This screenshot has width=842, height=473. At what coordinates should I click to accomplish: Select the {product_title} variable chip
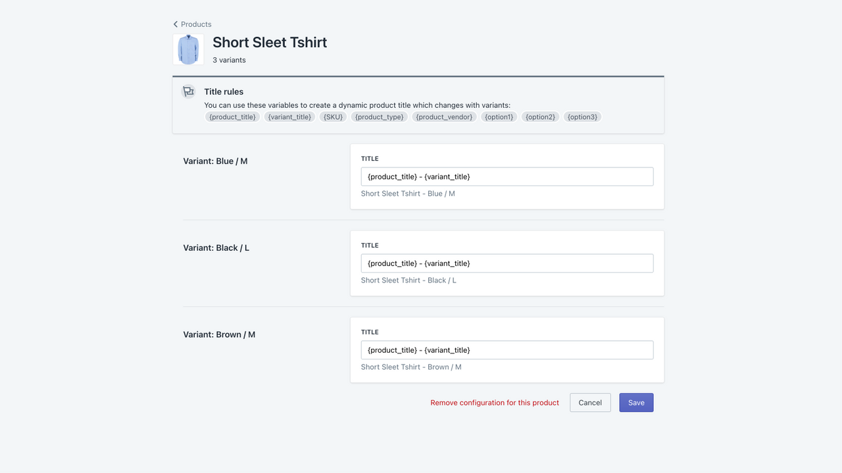[233, 117]
